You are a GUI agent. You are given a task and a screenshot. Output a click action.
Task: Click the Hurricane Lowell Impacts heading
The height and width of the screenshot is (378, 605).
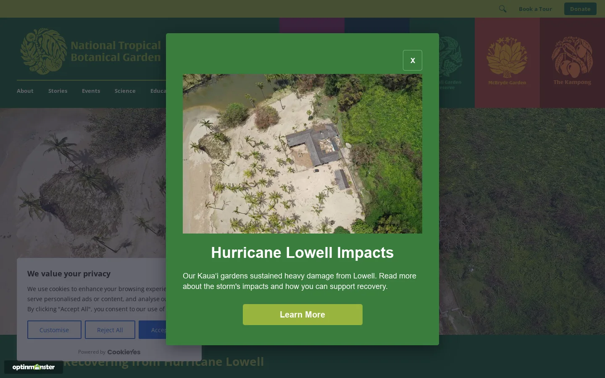click(x=302, y=252)
